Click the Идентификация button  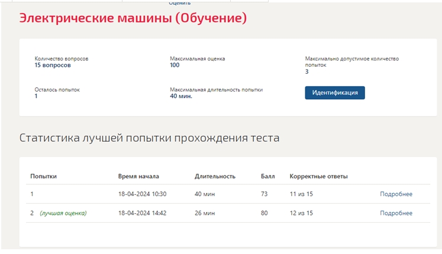pos(334,93)
